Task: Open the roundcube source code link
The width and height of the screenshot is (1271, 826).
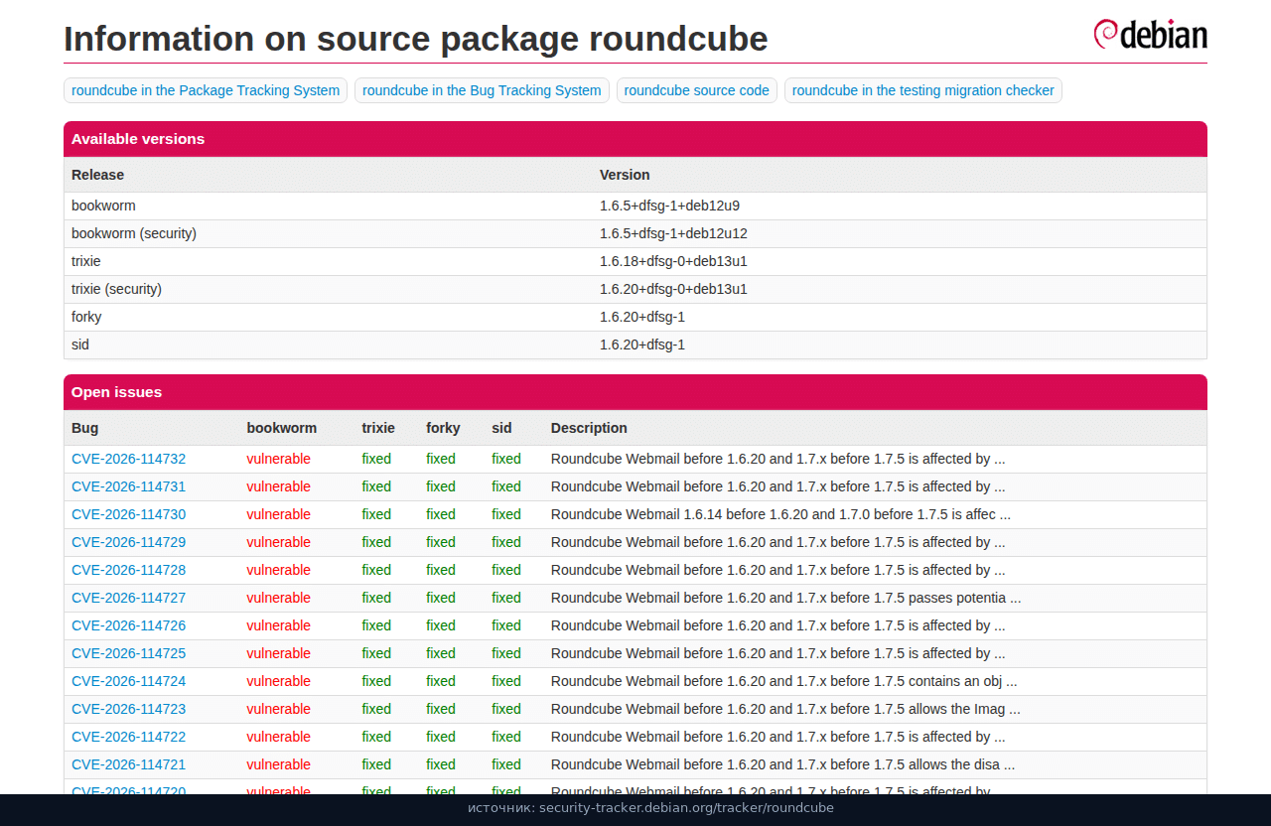Action: [x=696, y=90]
